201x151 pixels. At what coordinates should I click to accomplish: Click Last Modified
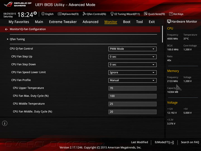pos(140,142)
